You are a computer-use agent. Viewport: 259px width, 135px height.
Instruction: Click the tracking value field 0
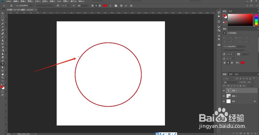tap(244, 54)
